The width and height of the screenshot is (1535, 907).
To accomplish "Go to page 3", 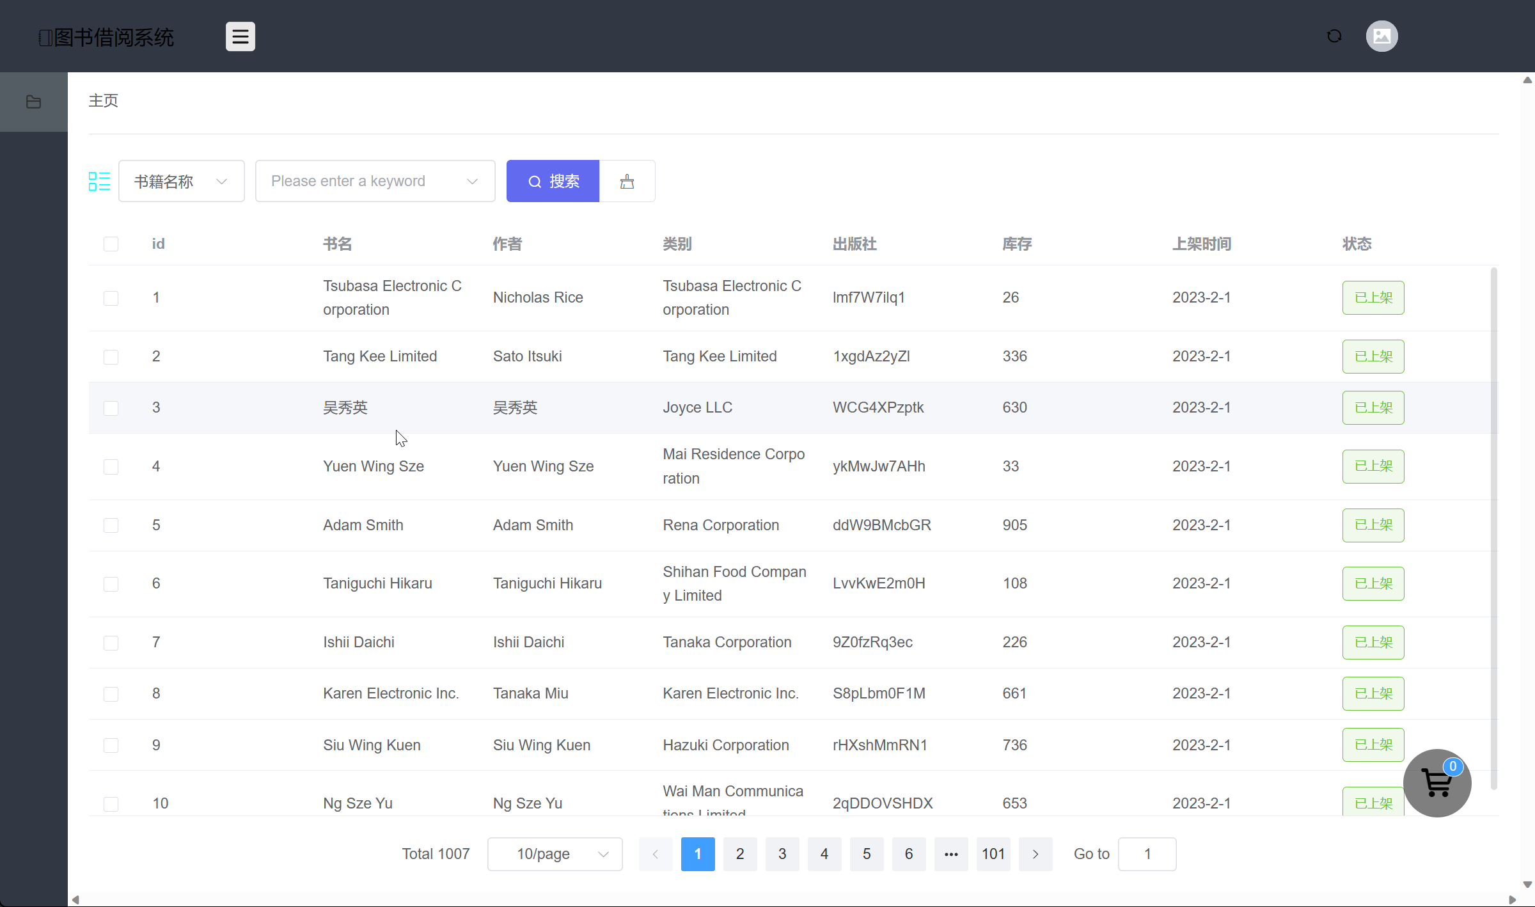I will pyautogui.click(x=782, y=854).
